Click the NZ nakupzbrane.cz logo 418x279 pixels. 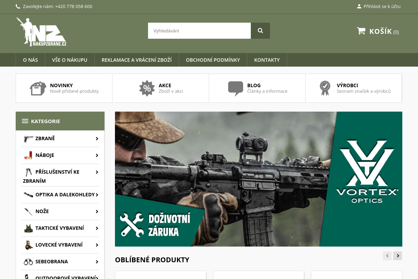(41, 32)
